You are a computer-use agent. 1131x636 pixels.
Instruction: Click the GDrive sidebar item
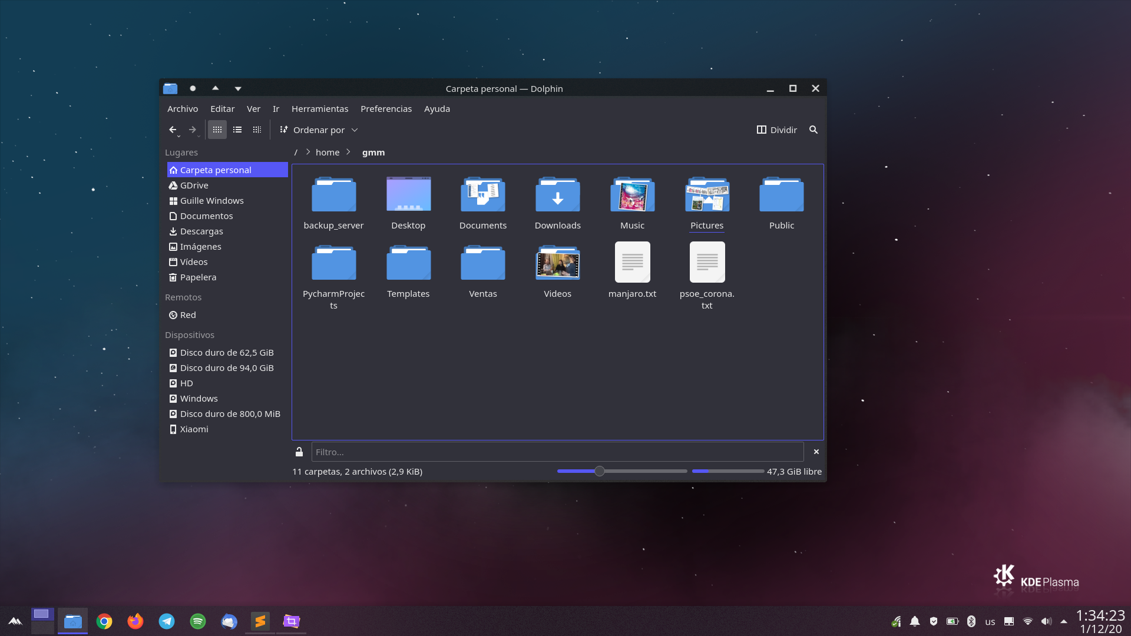[194, 185]
